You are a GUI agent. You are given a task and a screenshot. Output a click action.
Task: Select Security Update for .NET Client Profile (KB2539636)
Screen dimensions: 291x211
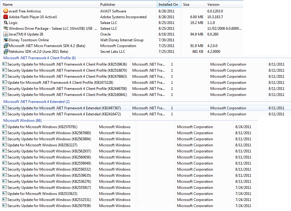[x=67, y=64]
